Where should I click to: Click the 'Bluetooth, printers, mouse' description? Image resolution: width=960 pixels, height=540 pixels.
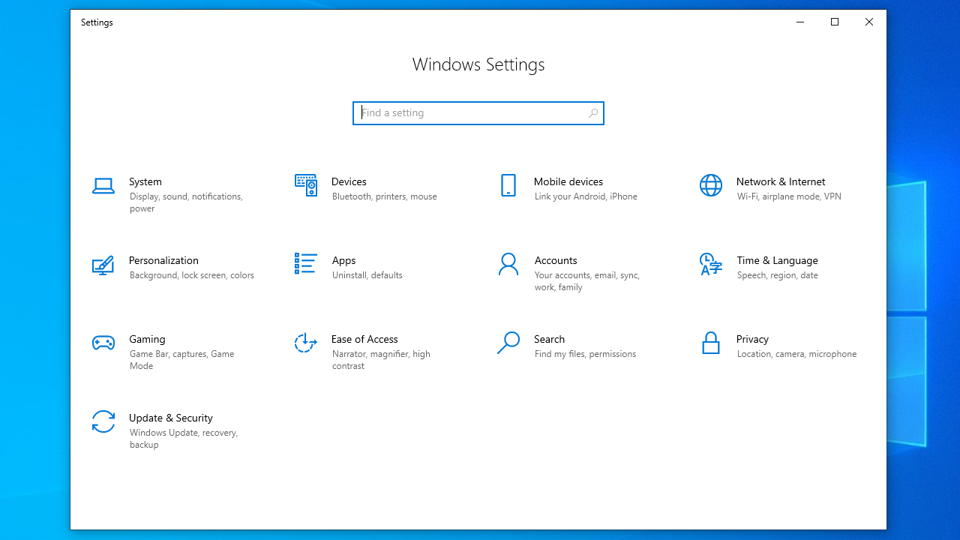tap(384, 196)
